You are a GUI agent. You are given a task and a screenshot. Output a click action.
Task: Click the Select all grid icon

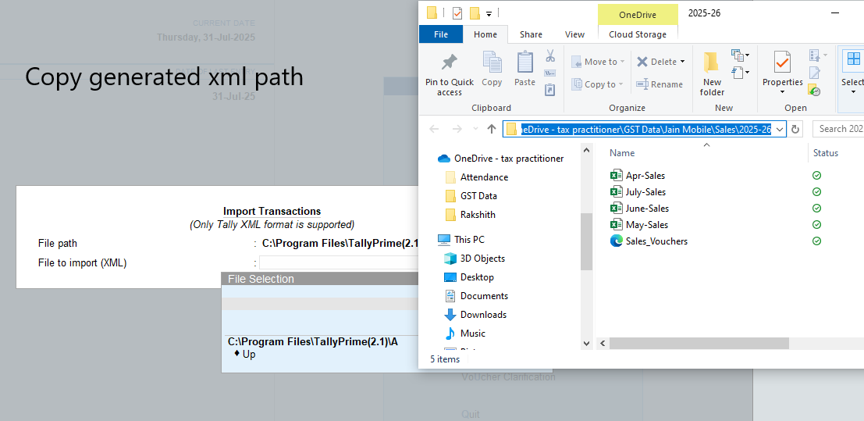coord(854,59)
